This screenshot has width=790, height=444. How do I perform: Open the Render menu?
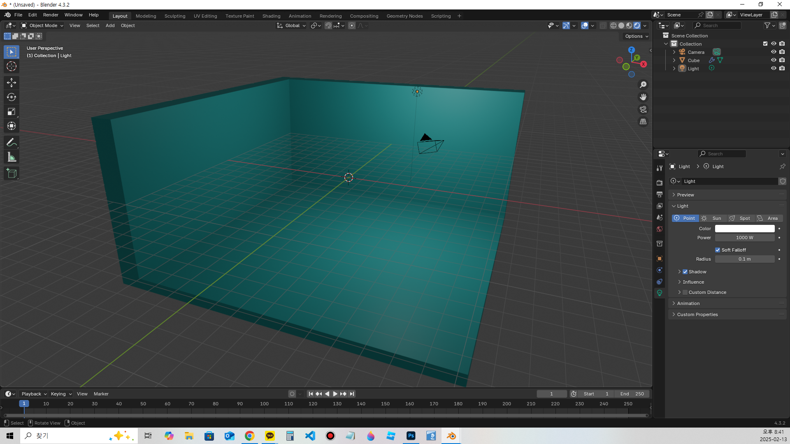tap(51, 15)
